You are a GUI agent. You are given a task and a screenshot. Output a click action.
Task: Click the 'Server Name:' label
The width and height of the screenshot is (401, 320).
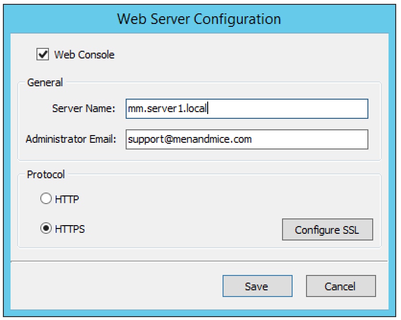click(x=83, y=109)
